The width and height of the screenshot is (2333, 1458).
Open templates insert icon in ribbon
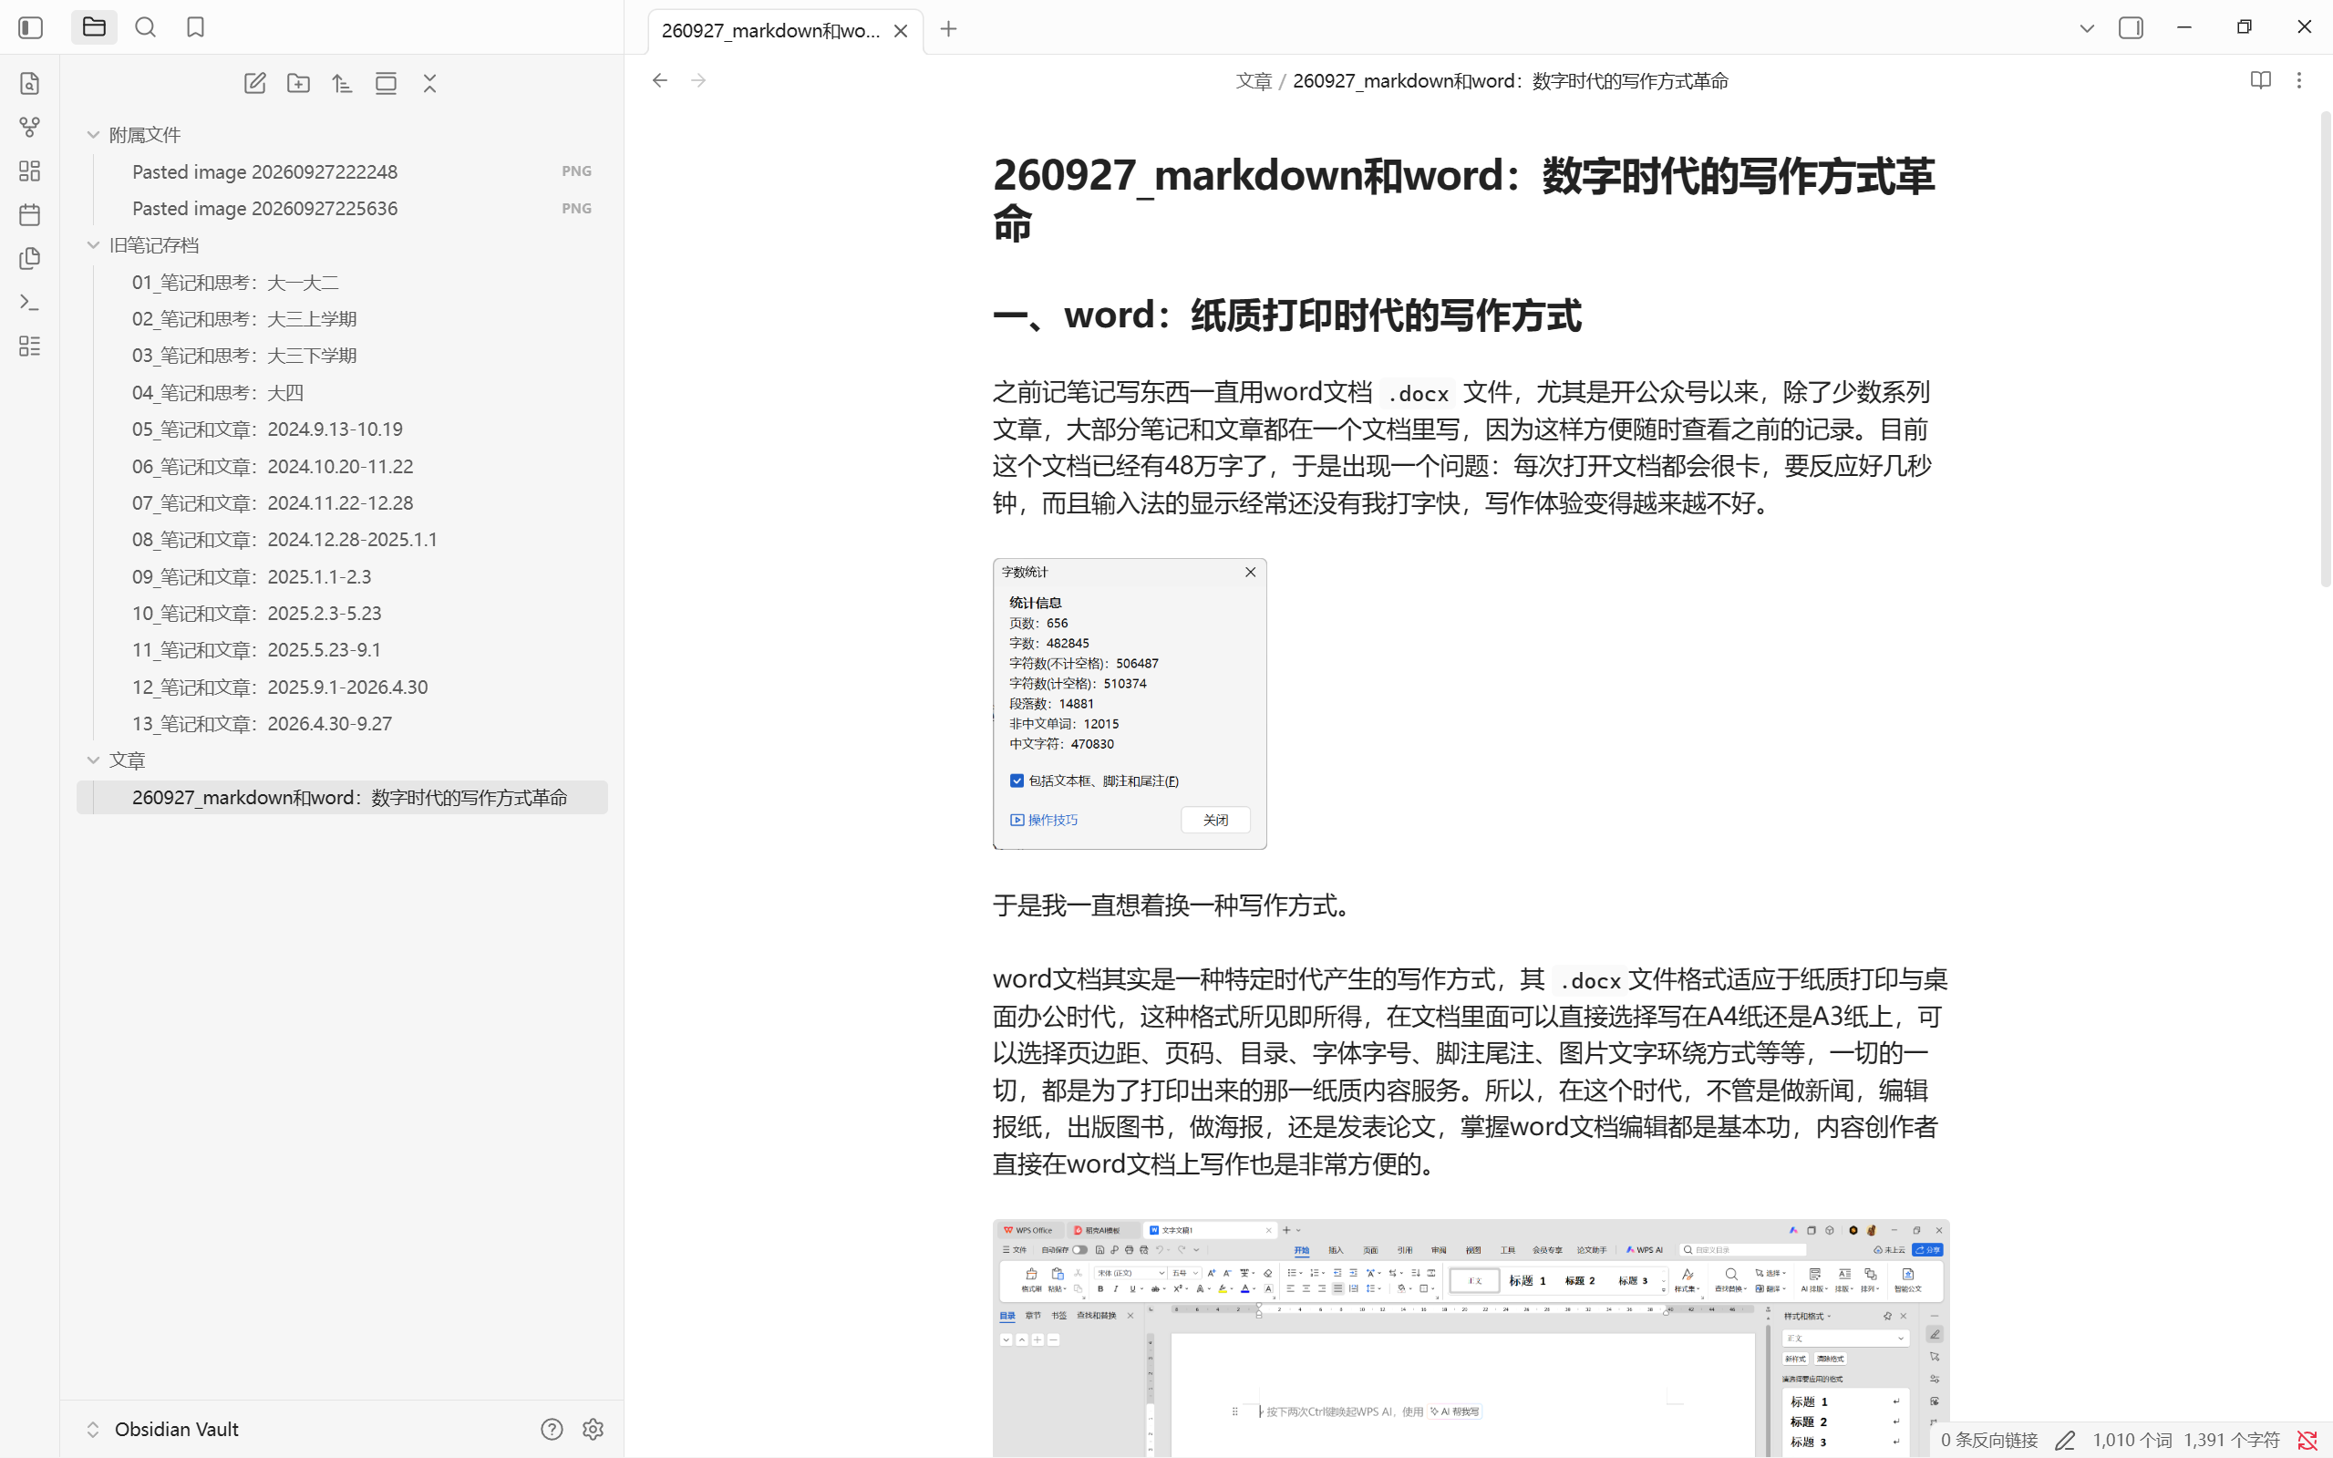click(30, 258)
